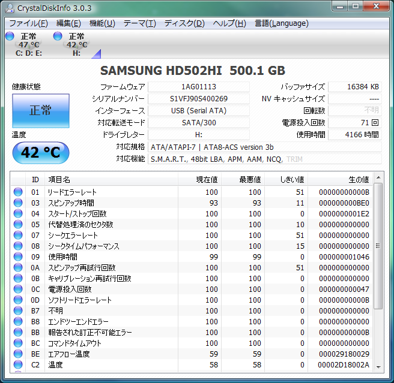Image resolution: width=394 pixels, height=383 pixels.
Task: Click status orb for attribute 09
Action: pos(18,257)
